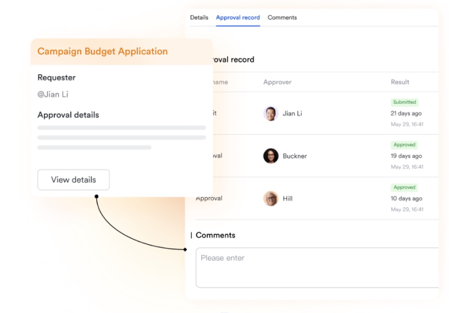Image resolution: width=449 pixels, height=313 pixels.
Task: Click the green Submitted status badge
Action: [x=404, y=102]
